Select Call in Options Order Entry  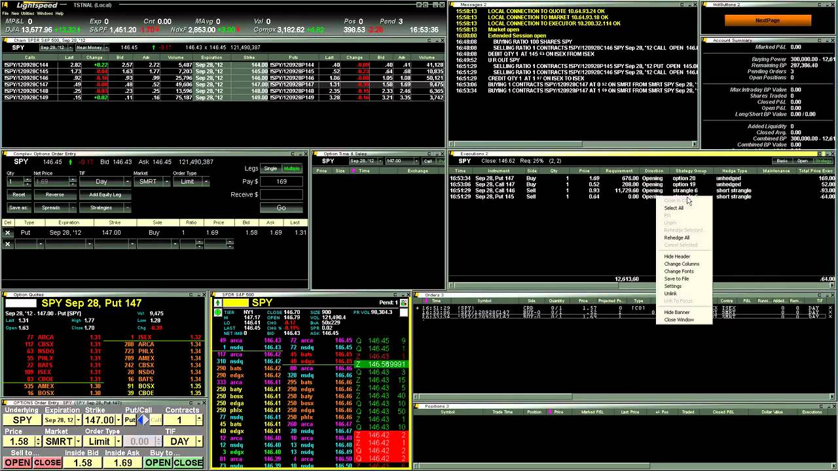click(156, 420)
